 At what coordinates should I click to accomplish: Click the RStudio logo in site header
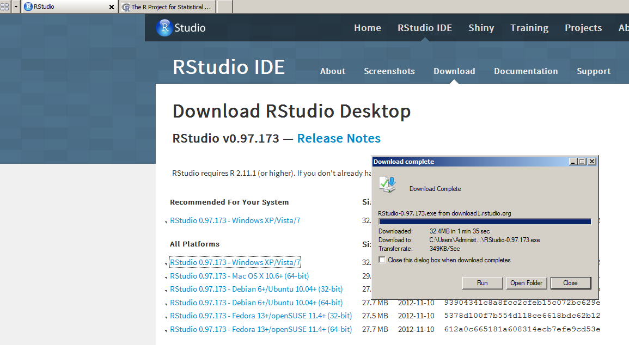(180, 28)
